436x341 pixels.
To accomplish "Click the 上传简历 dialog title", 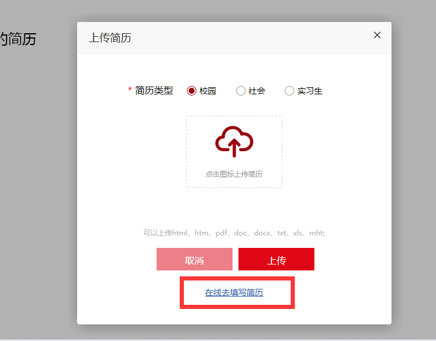I will point(110,38).
